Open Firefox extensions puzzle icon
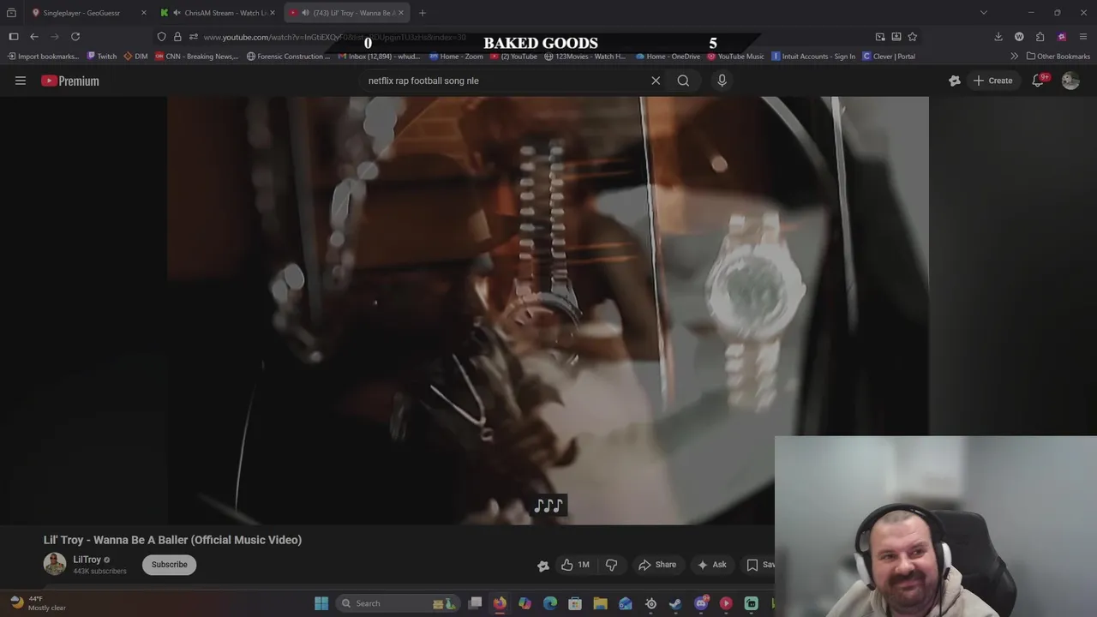The height and width of the screenshot is (617, 1097). pyautogui.click(x=1040, y=37)
